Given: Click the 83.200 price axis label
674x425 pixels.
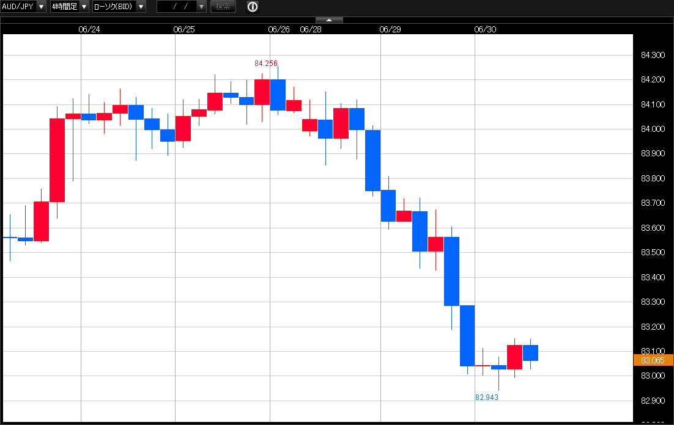Looking at the screenshot, I should tap(653, 327).
